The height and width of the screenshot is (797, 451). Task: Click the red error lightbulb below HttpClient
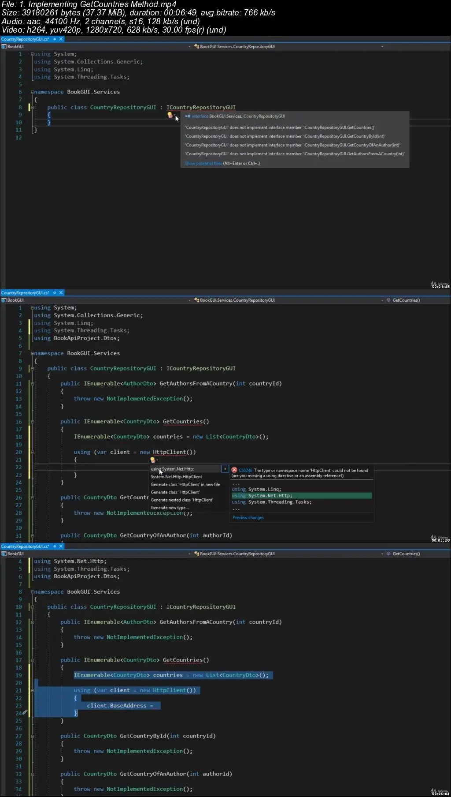152,460
